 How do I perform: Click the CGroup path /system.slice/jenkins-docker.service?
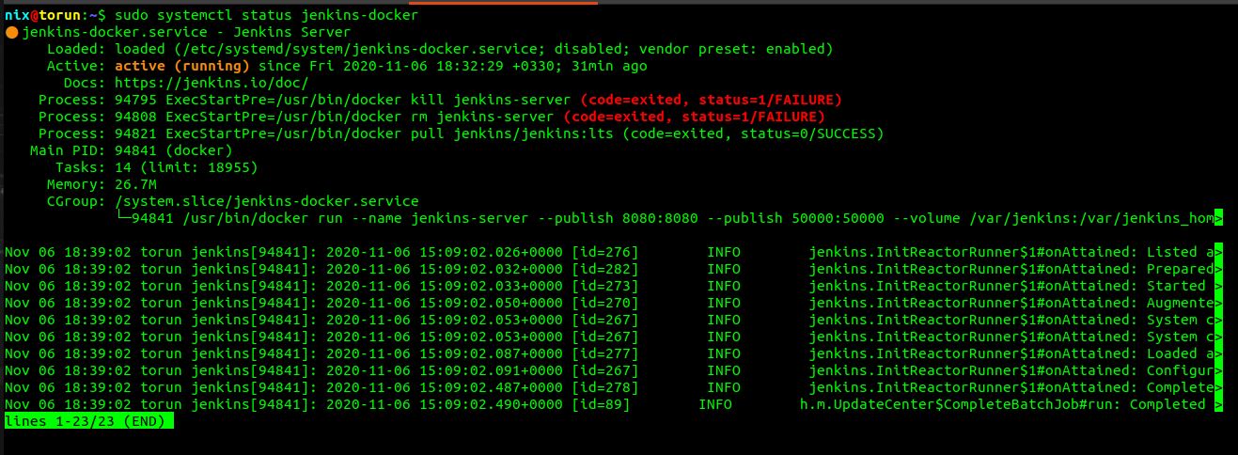point(267,202)
